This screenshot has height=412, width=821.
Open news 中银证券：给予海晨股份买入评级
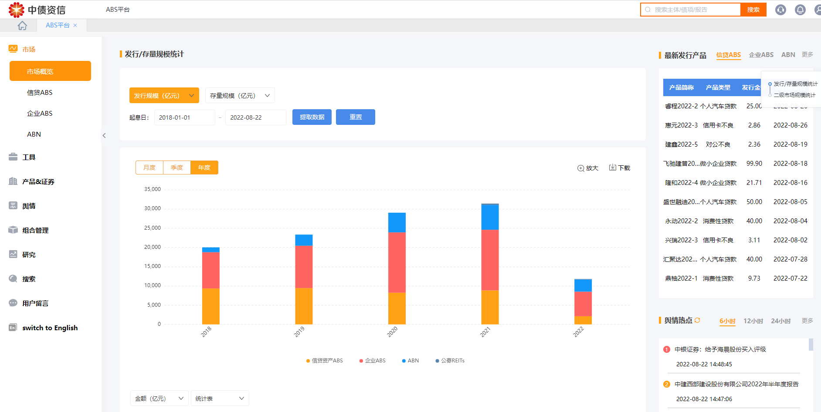pos(720,349)
